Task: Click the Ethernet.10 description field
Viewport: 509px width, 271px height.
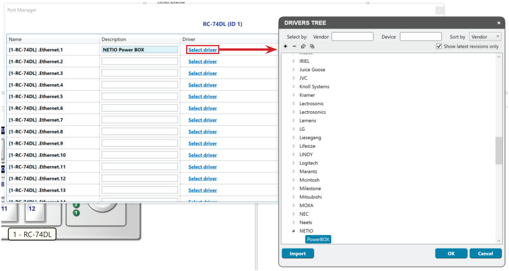Action: tap(139, 155)
